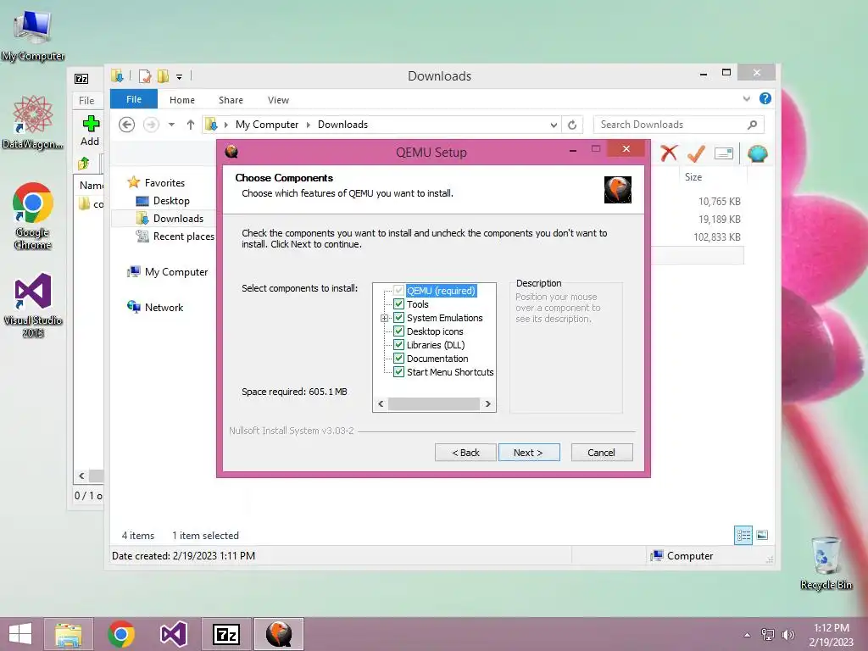
Task: Toggle the Tools component checkbox
Action: coord(398,304)
